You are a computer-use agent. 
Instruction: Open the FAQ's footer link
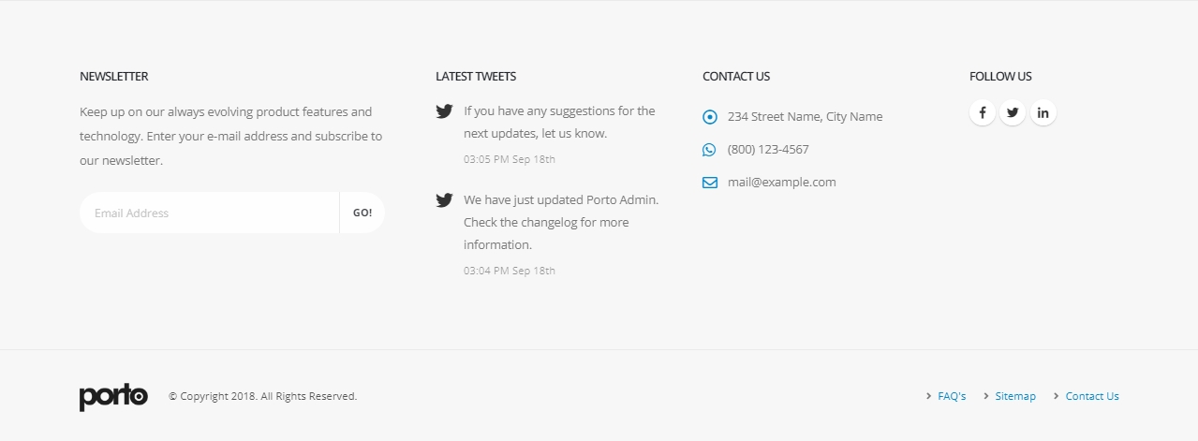pyautogui.click(x=952, y=396)
